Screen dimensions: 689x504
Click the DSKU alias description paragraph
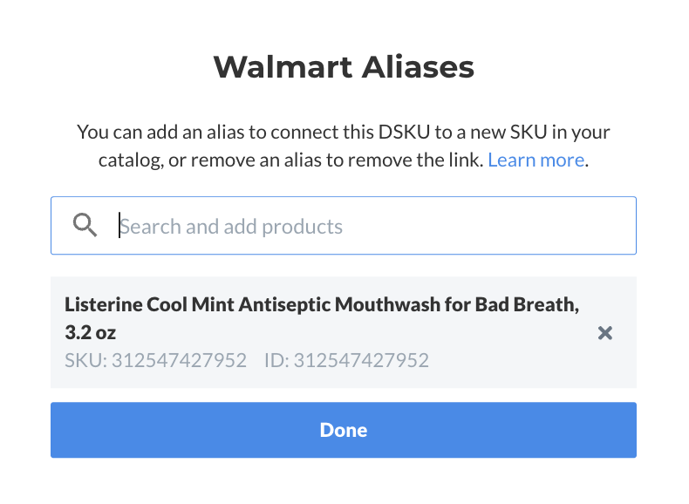344,146
